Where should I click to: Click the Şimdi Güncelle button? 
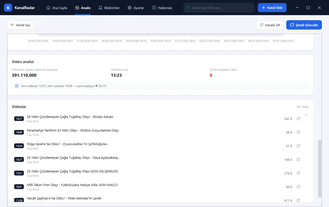[304, 25]
